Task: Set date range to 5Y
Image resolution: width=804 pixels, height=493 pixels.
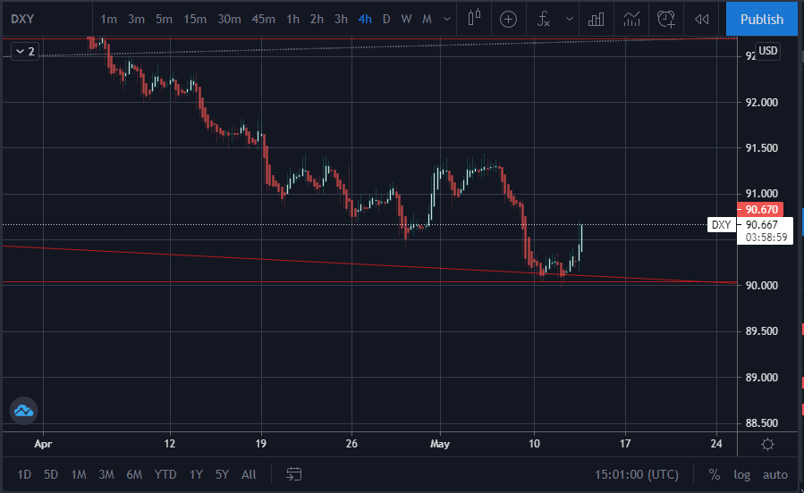Action: (222, 474)
